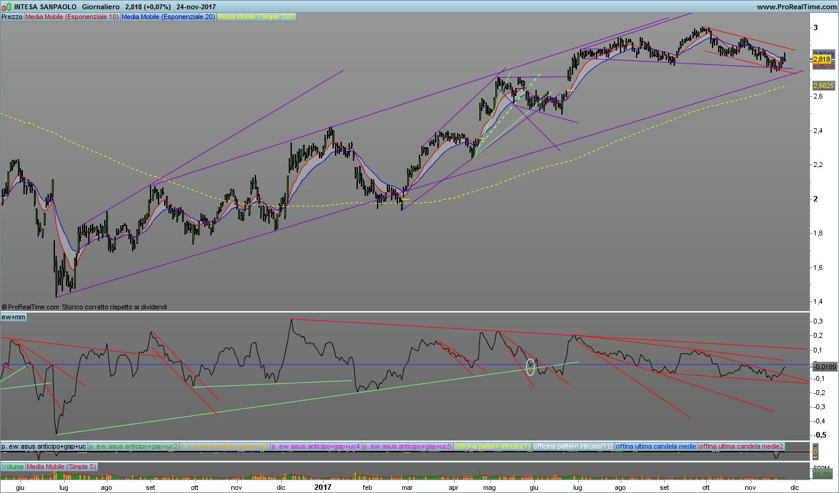Click the 'INTESA SANPAOLO' instrument title
The image size is (839, 493).
pyautogui.click(x=45, y=7)
